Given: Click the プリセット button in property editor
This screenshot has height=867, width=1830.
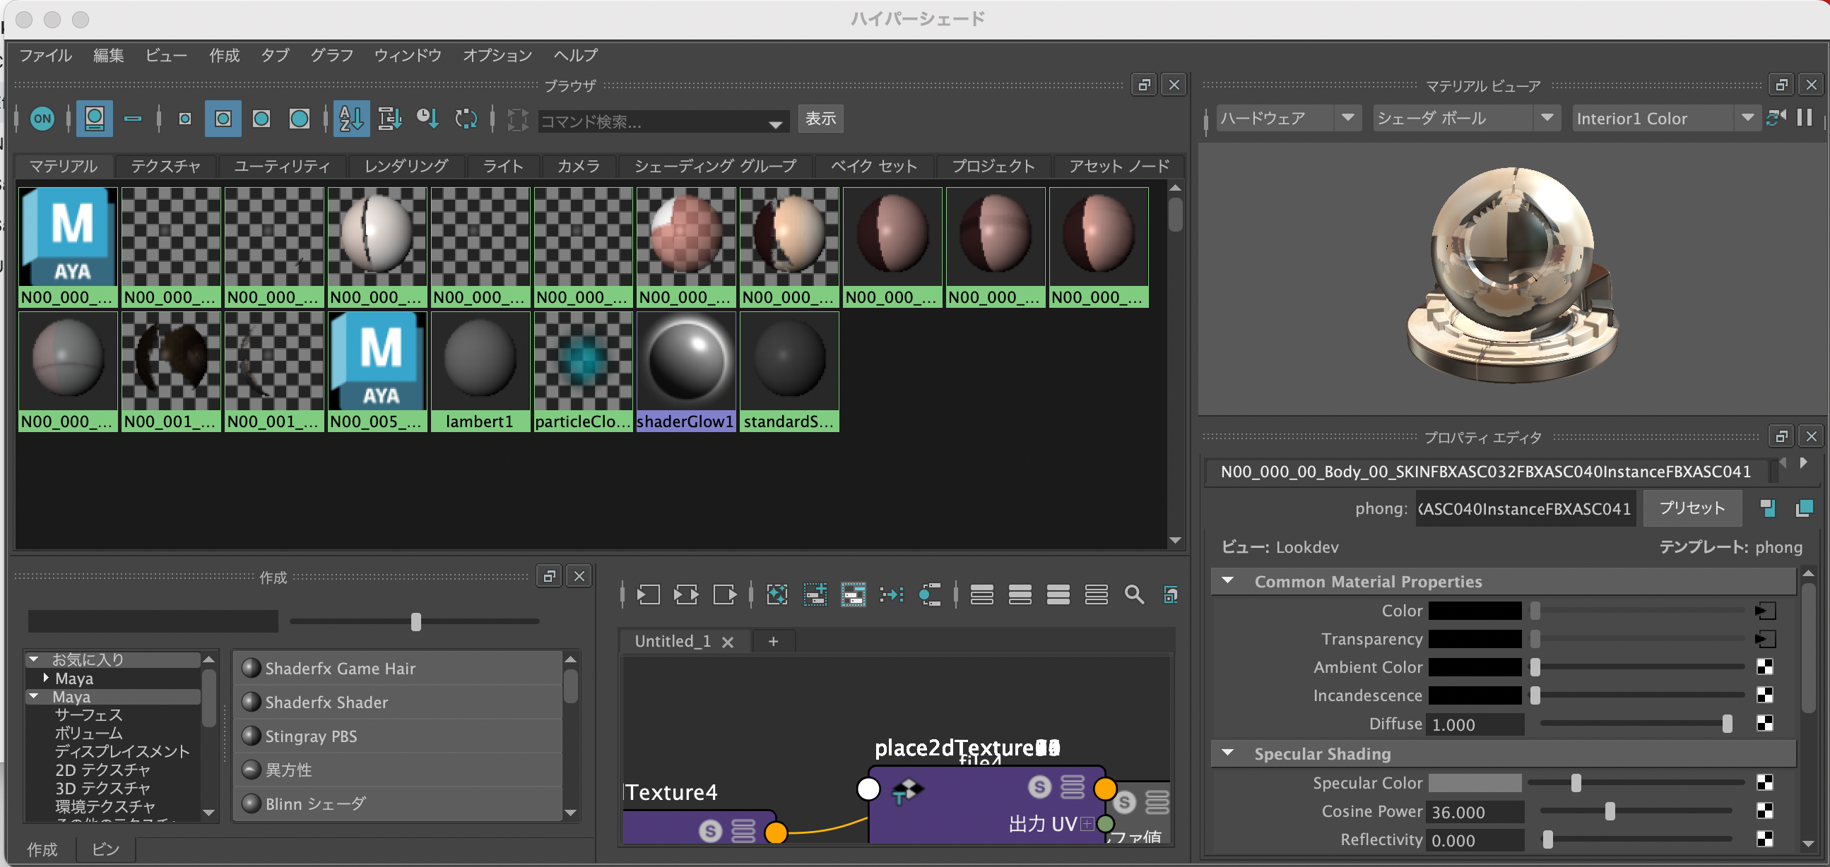Looking at the screenshot, I should coord(1692,508).
